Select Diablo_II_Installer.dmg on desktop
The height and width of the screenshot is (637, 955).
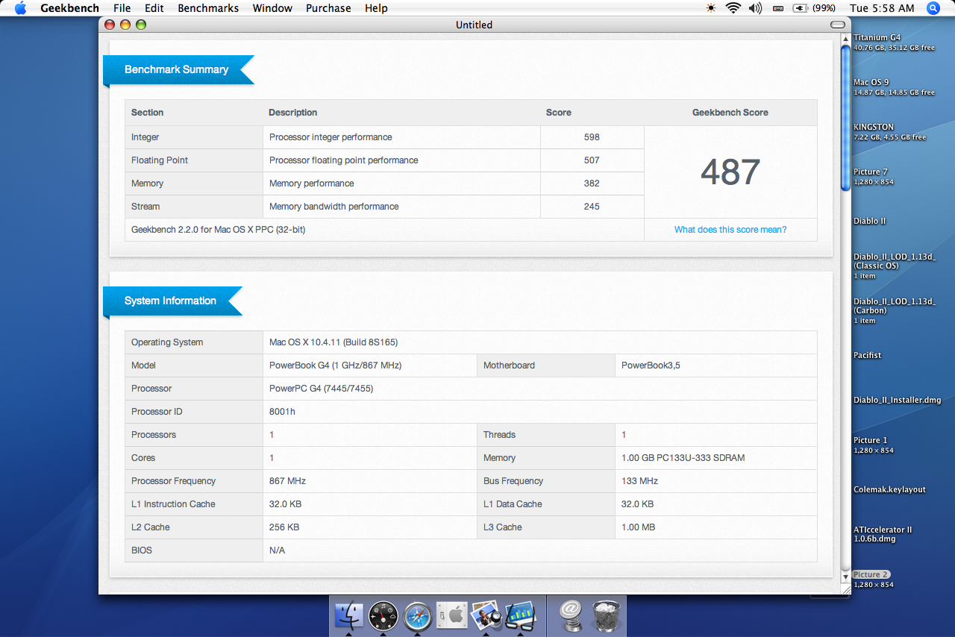coord(897,400)
